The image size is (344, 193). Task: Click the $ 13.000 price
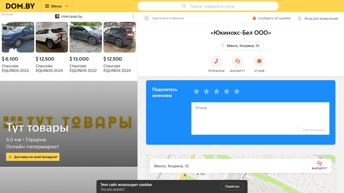pos(79,59)
